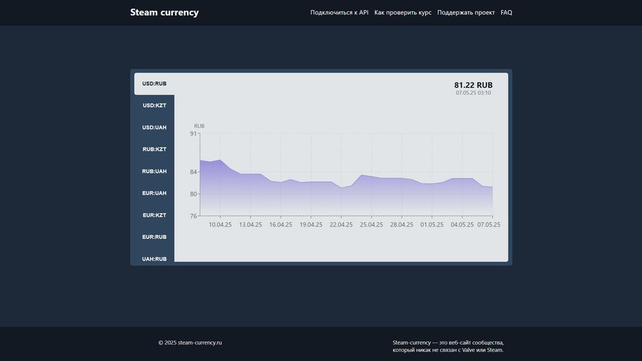
Task: Open the FAQ page
Action: click(x=506, y=13)
